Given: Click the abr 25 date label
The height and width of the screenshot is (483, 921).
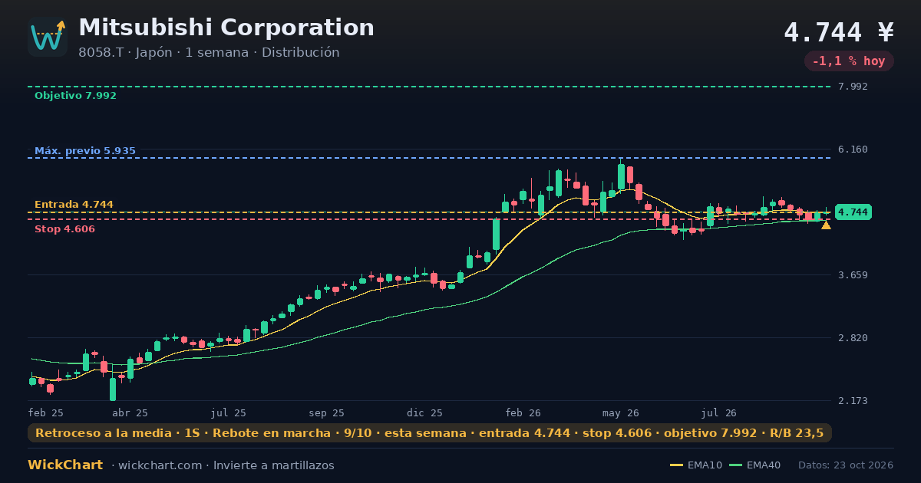Looking at the screenshot, I should [130, 413].
